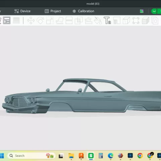Switch to the Project tab
This screenshot has width=161, height=161.
[53, 11]
